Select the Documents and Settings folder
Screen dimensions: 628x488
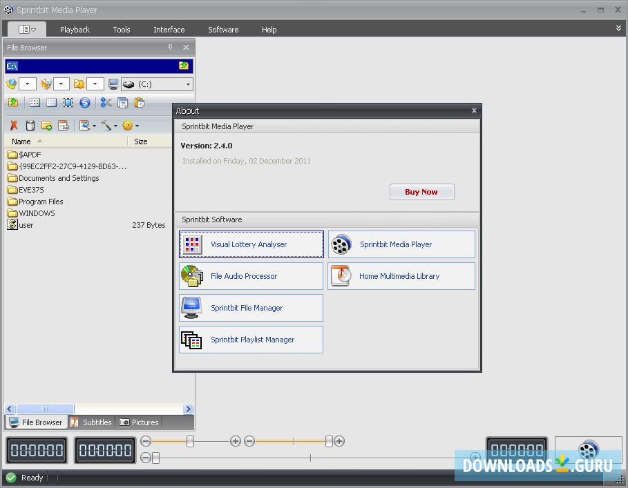(x=53, y=178)
